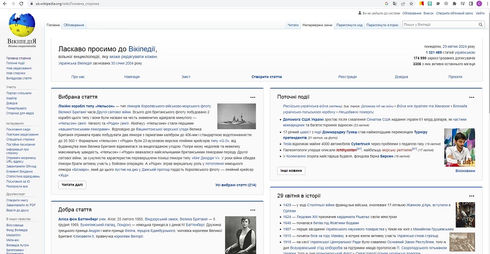Click the yellow-red bookmark extension icon

422,4
